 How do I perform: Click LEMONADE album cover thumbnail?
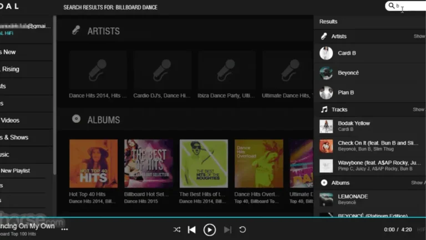[326, 199]
